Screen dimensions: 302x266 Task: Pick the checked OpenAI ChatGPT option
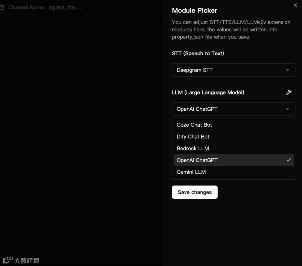(x=234, y=160)
